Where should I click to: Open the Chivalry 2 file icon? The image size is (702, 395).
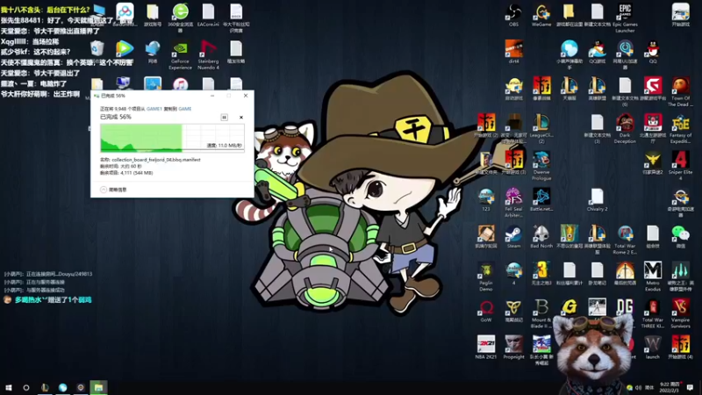coord(597,197)
